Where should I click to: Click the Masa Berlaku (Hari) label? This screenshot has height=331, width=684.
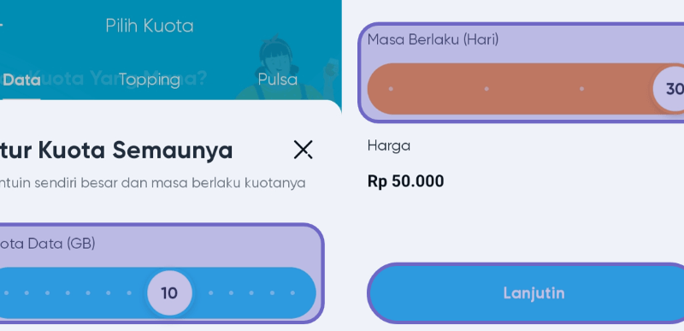coord(433,39)
